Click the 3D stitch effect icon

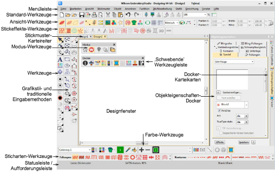click(x=161, y=31)
